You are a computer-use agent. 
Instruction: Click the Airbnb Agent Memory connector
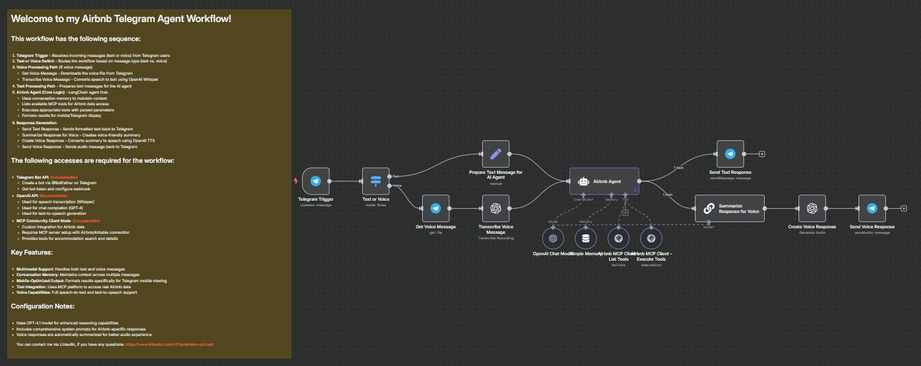[611, 196]
